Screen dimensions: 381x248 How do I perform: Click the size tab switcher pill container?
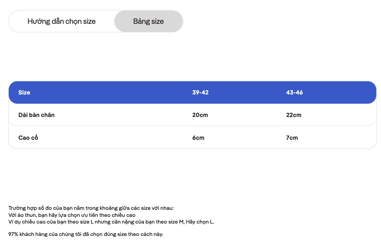click(96, 21)
